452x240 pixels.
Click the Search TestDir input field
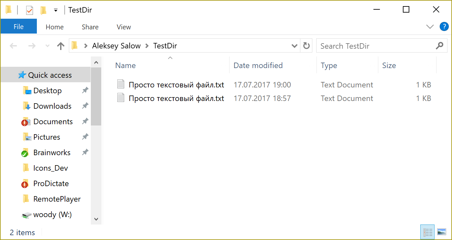[375, 46]
